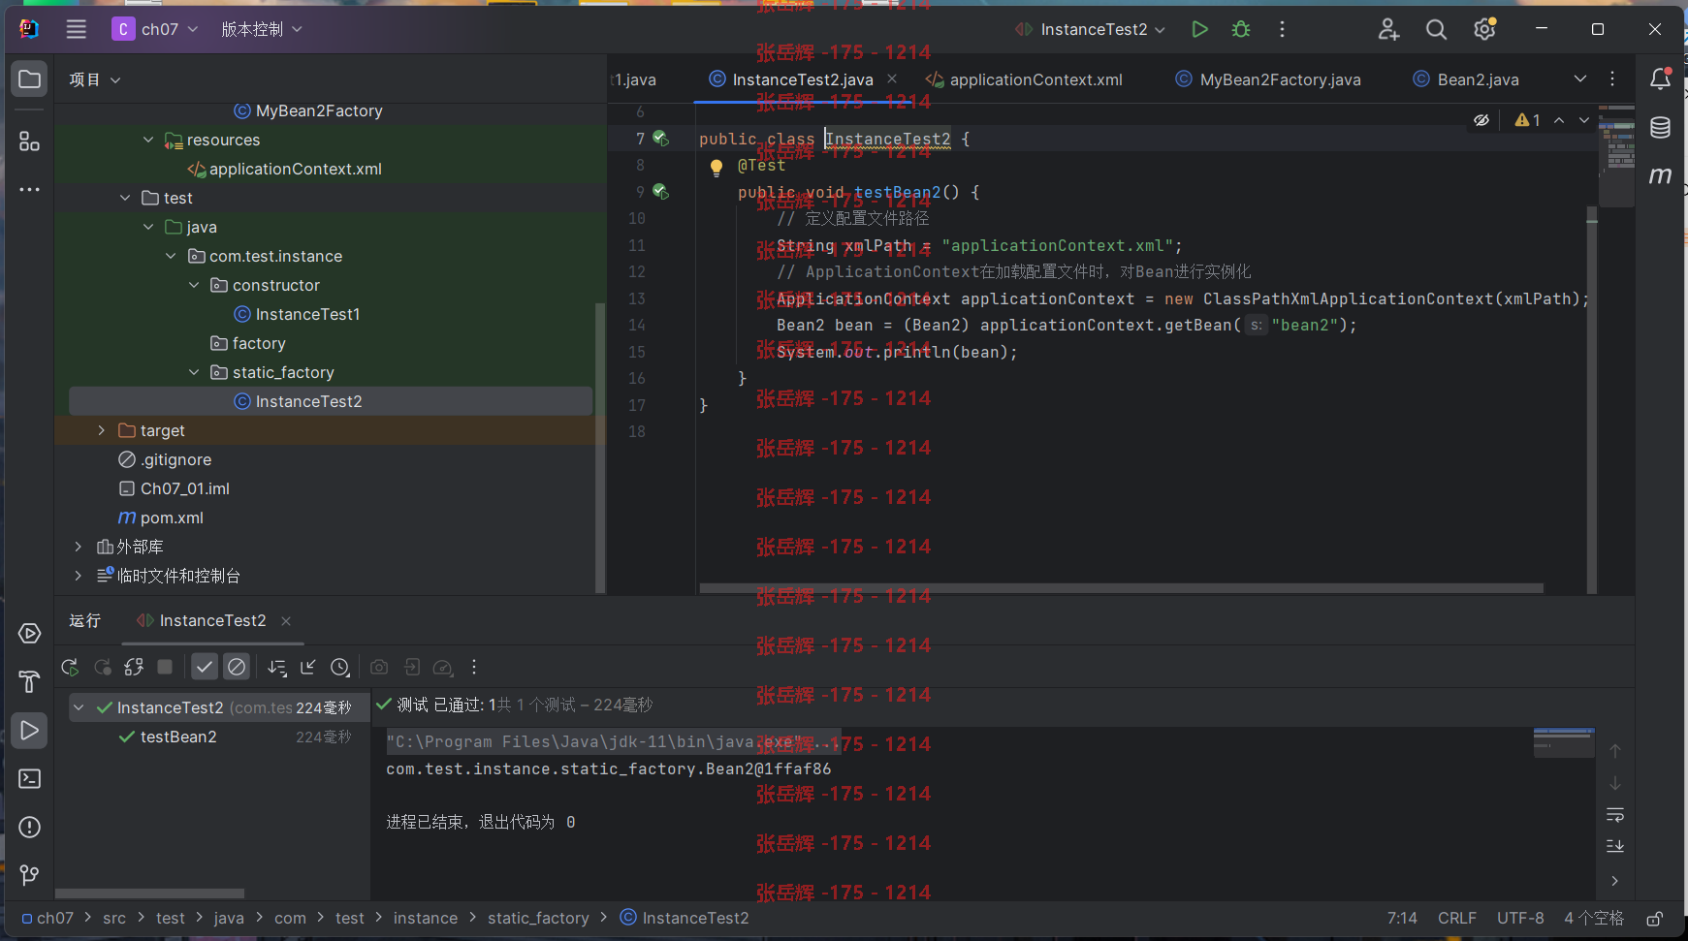Switch to MyBean2Factory.java tab
Screen dimensions: 1688x941
click(x=1269, y=79)
